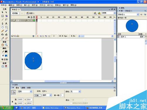The height and width of the screenshot is (110, 147).
Task: Select the Subselection tool
Action: click(x=6, y=12)
